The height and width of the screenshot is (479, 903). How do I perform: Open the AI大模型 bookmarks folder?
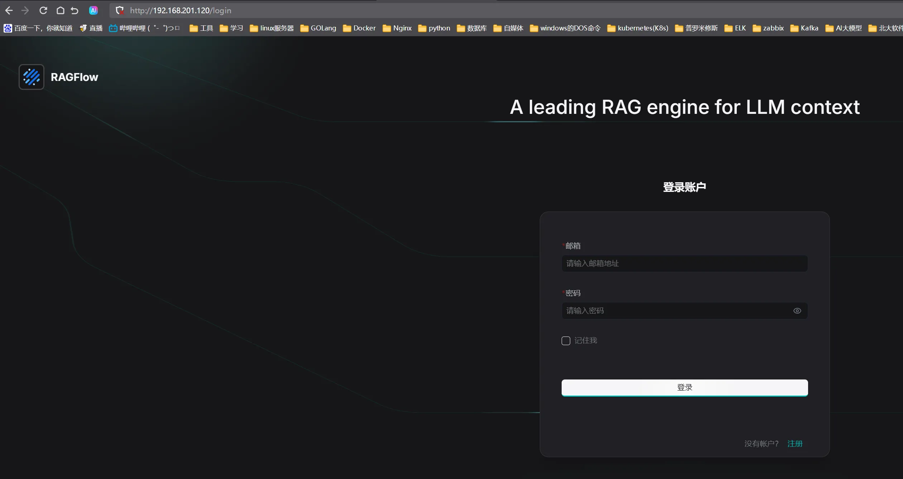pyautogui.click(x=844, y=28)
